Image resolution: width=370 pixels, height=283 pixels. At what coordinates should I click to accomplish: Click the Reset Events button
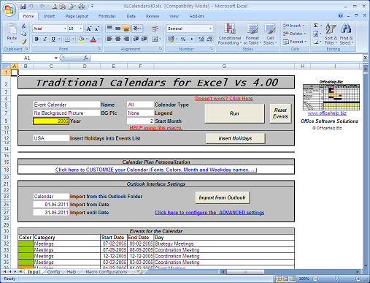(x=280, y=113)
